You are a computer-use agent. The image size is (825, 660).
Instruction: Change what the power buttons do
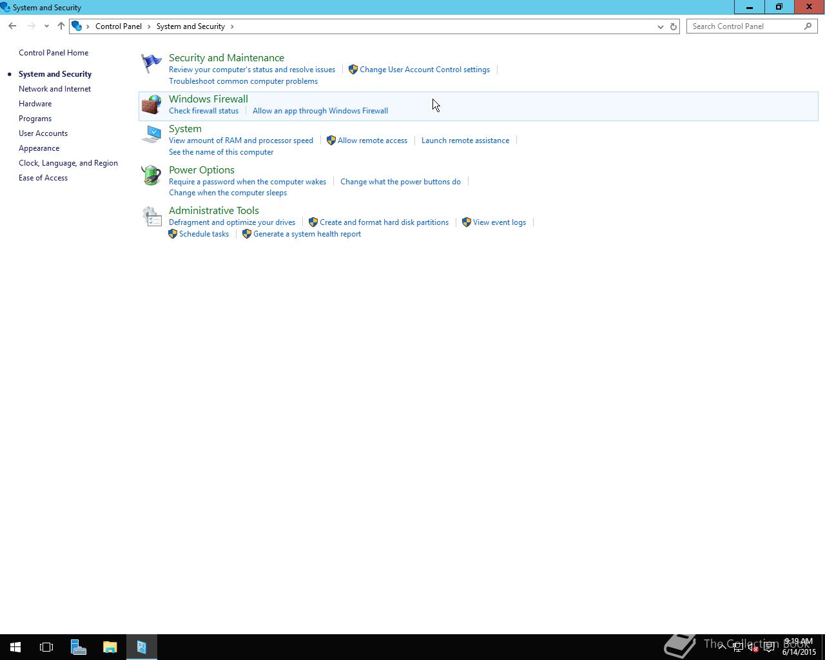point(400,182)
